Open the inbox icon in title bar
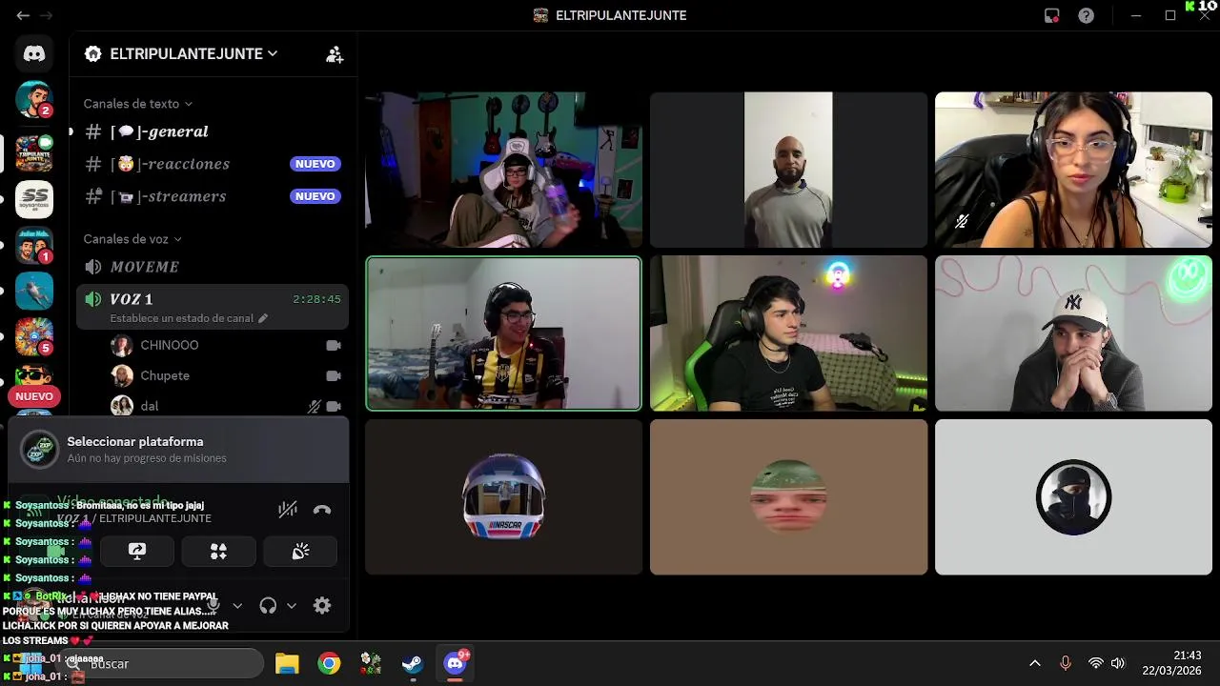This screenshot has height=686, width=1220. pyautogui.click(x=1052, y=15)
